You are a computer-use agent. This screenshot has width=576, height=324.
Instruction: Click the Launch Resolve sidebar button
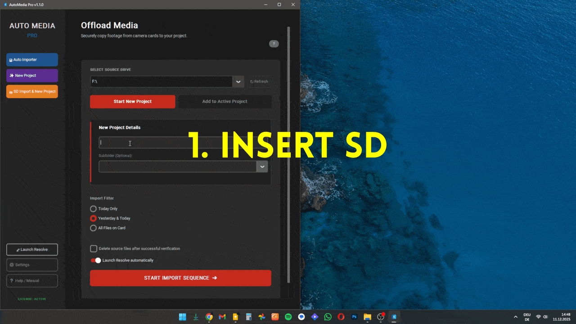[x=32, y=249]
